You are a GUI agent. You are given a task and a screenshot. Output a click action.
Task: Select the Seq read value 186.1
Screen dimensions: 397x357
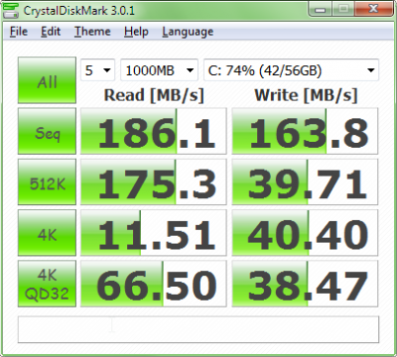[x=154, y=131]
